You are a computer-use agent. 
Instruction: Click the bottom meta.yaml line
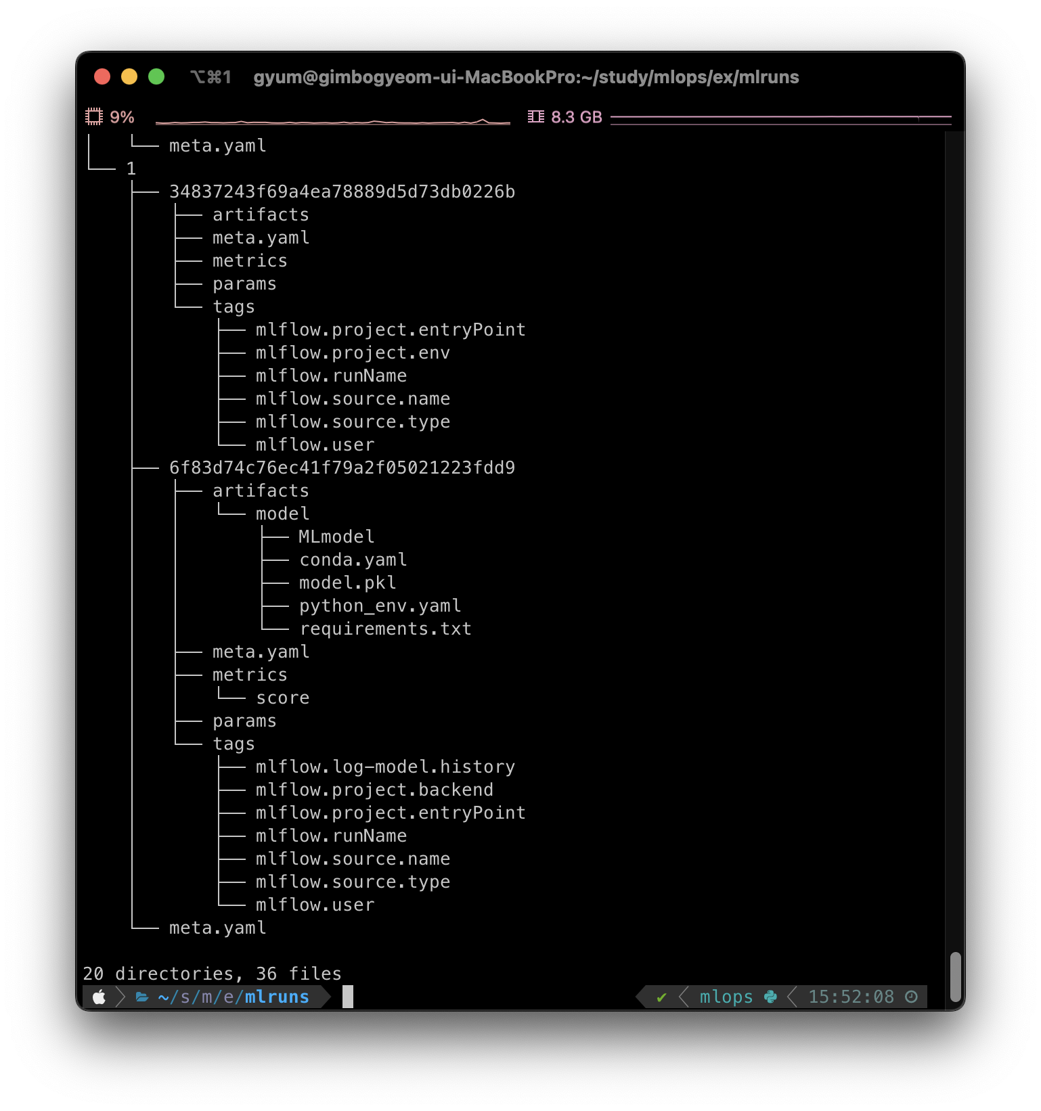click(x=218, y=928)
